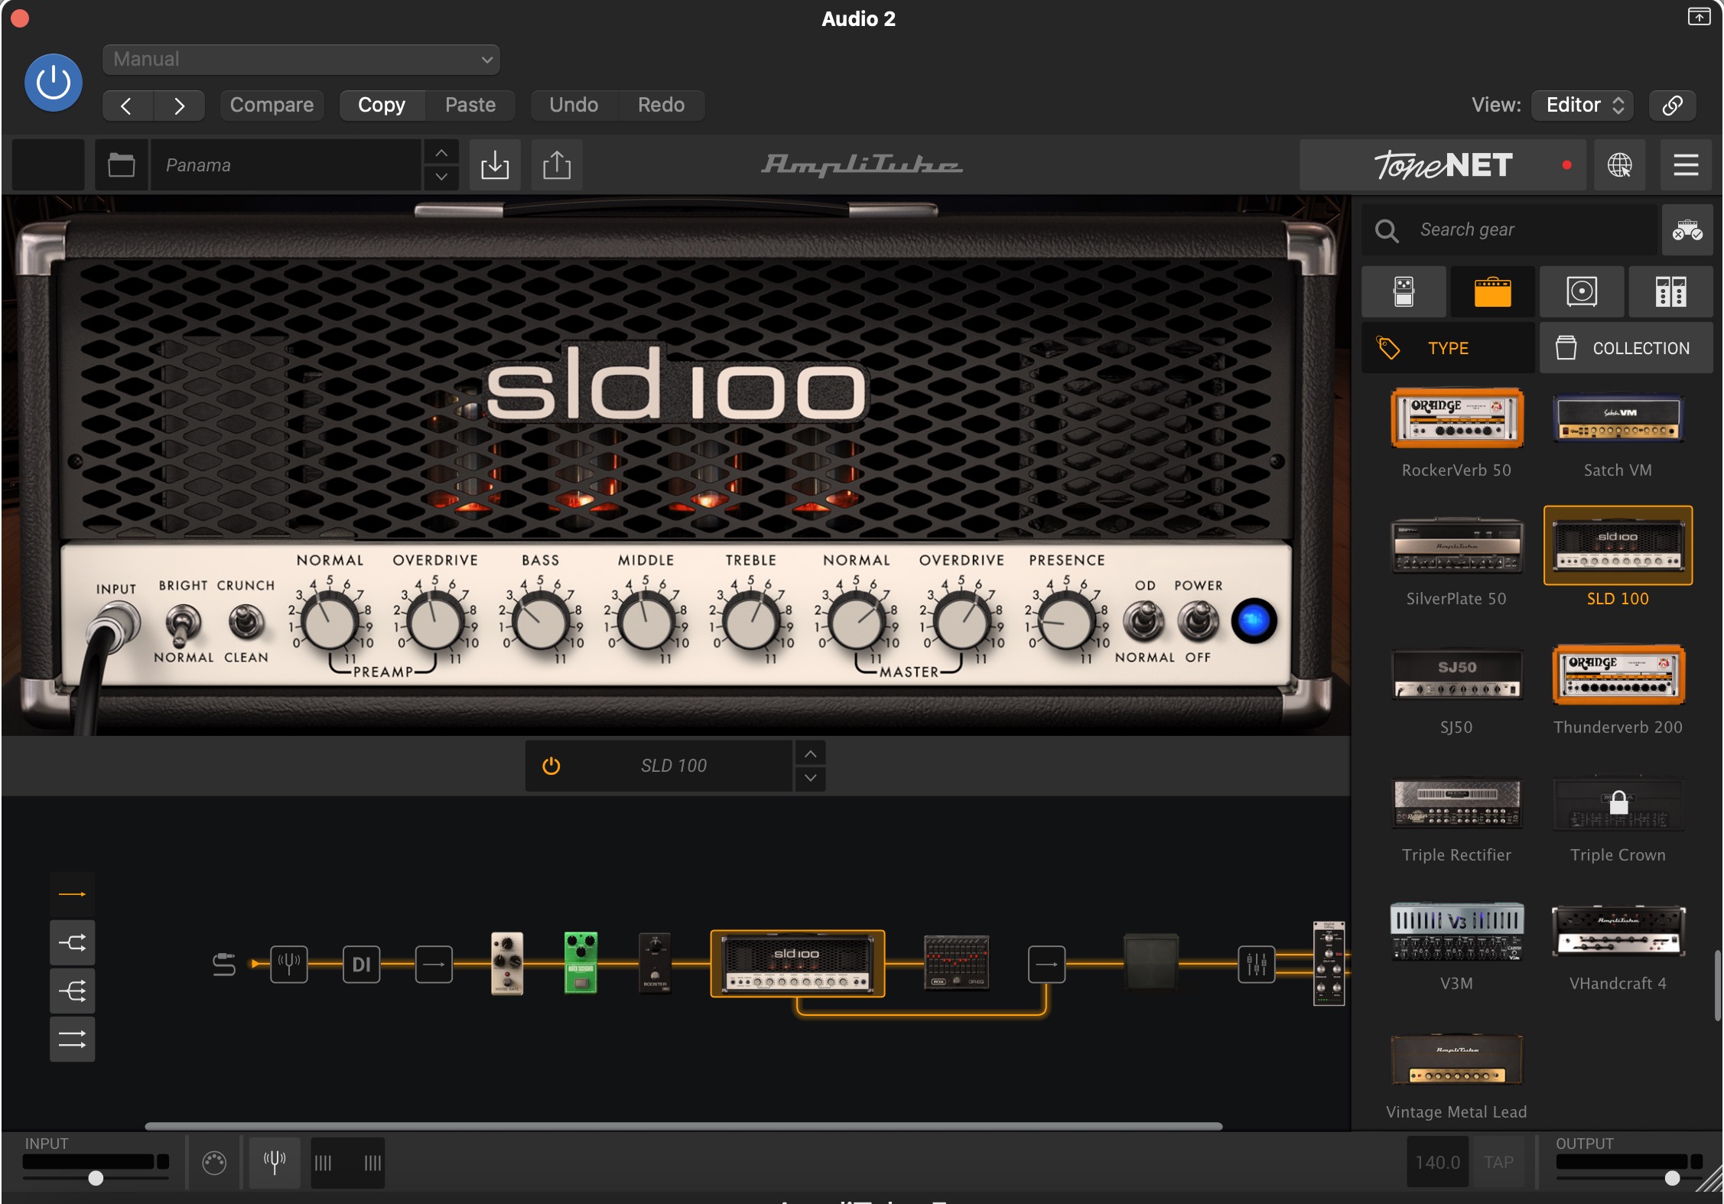Viewport: 1724px width, 1204px height.
Task: Open the ToneNET panel
Action: point(1443,164)
